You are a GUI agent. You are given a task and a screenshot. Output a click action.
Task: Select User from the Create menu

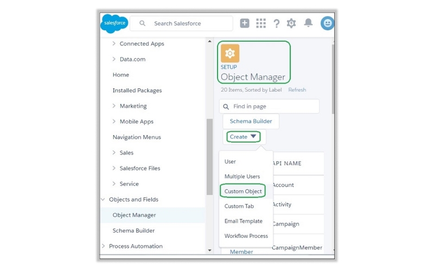230,162
